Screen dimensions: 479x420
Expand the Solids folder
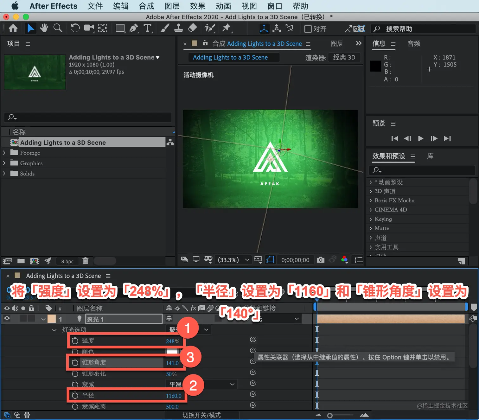click(4, 173)
